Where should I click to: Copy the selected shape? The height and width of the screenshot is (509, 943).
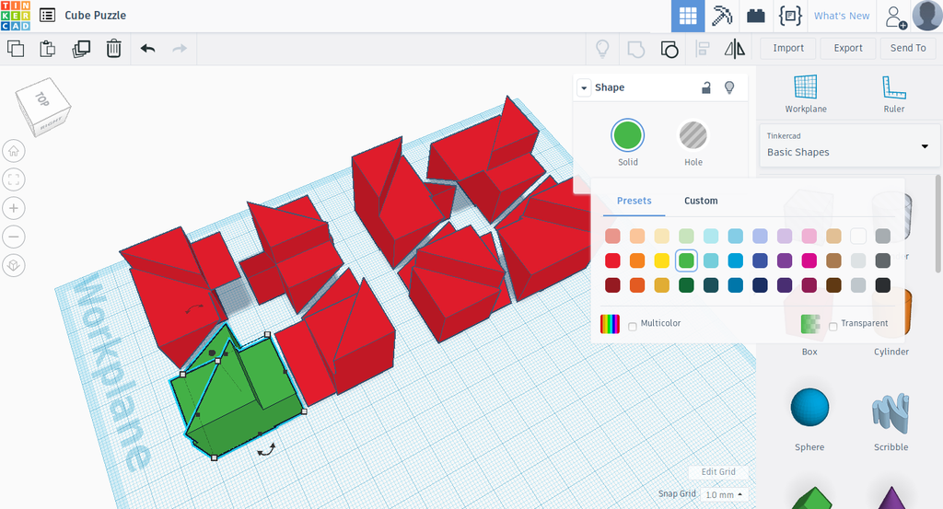[16, 48]
